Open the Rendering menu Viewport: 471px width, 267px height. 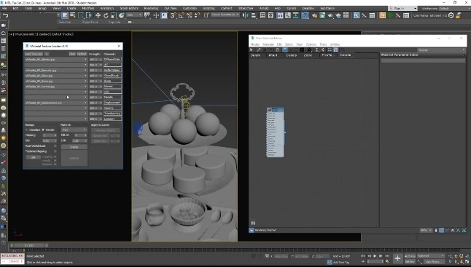pyautogui.click(x=151, y=9)
